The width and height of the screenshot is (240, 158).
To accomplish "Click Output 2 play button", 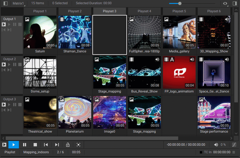I will coord(9,65).
